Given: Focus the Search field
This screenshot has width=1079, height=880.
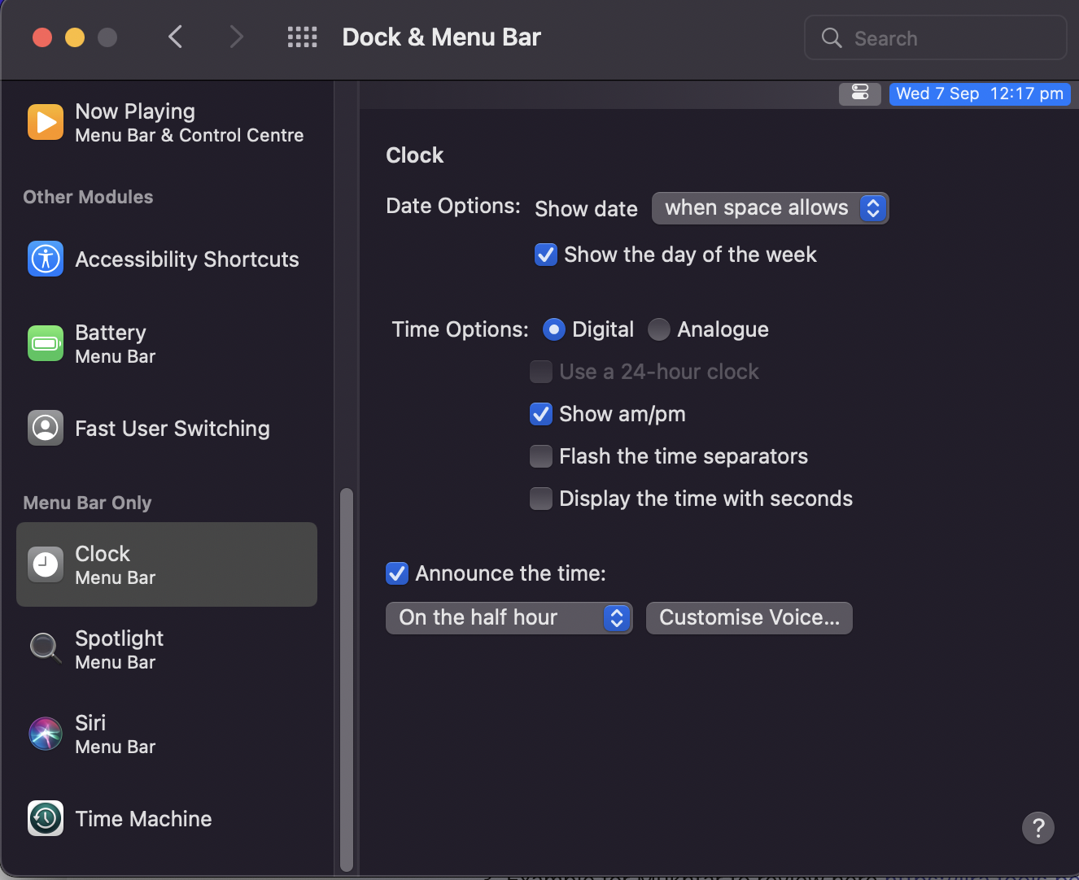Looking at the screenshot, I should pyautogui.click(x=935, y=37).
